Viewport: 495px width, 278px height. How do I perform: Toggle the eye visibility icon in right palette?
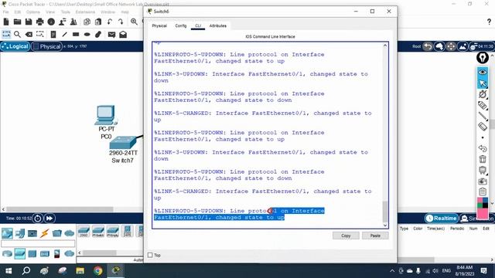pyautogui.click(x=483, y=72)
